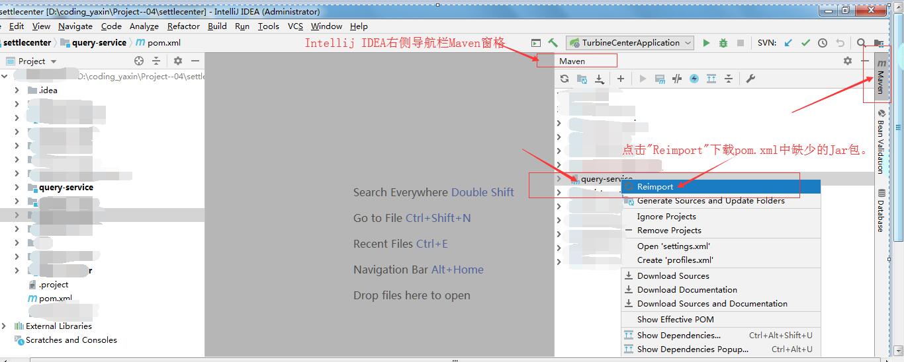Screen dimensions: 904x362
Task: Choose Create 'profiles.xml' entry
Action: point(721,260)
